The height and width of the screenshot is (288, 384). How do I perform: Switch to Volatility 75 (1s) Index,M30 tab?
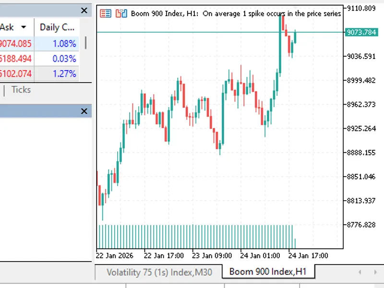tap(159, 272)
